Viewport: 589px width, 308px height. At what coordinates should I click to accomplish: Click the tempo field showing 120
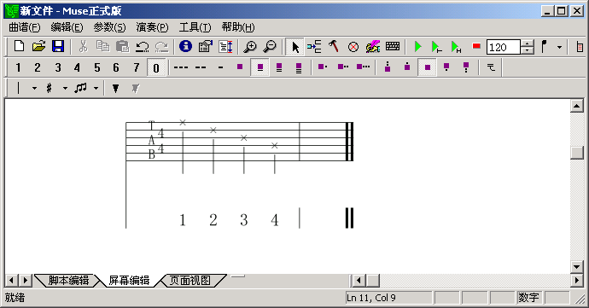[504, 47]
